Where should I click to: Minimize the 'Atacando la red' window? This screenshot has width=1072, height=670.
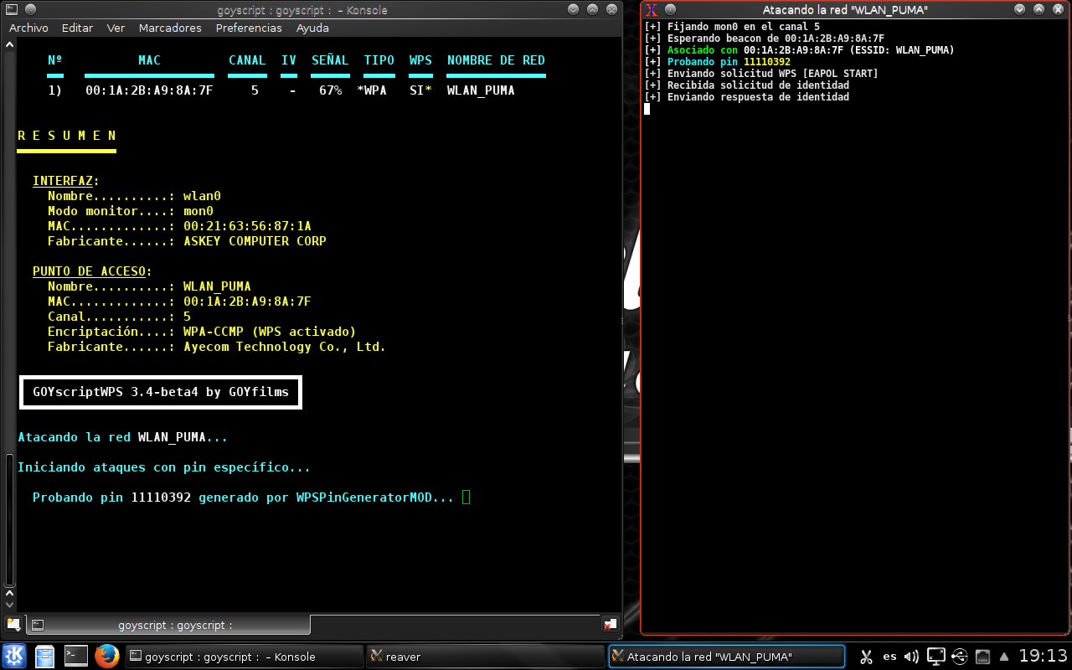[x=1019, y=10]
